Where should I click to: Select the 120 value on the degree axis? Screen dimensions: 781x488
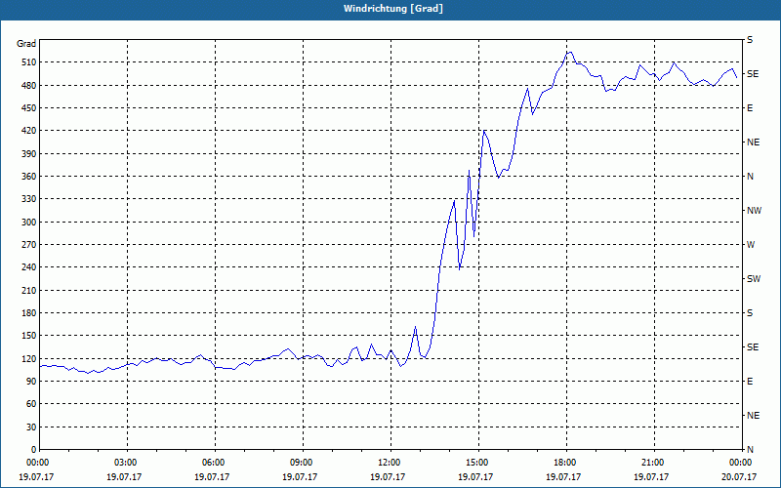(28, 358)
